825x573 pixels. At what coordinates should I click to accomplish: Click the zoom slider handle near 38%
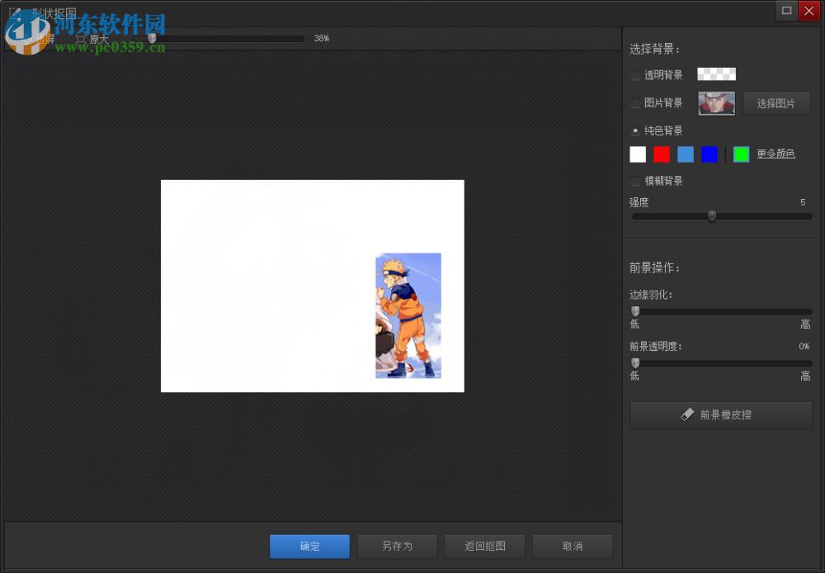point(152,39)
